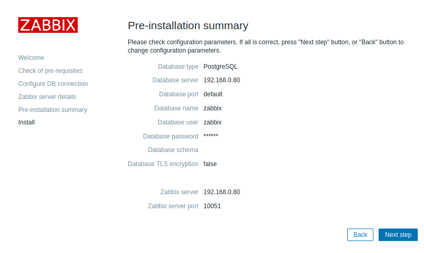Screen dimensions: 424x253
Task: Click the Database server IP value
Action: tap(222, 80)
